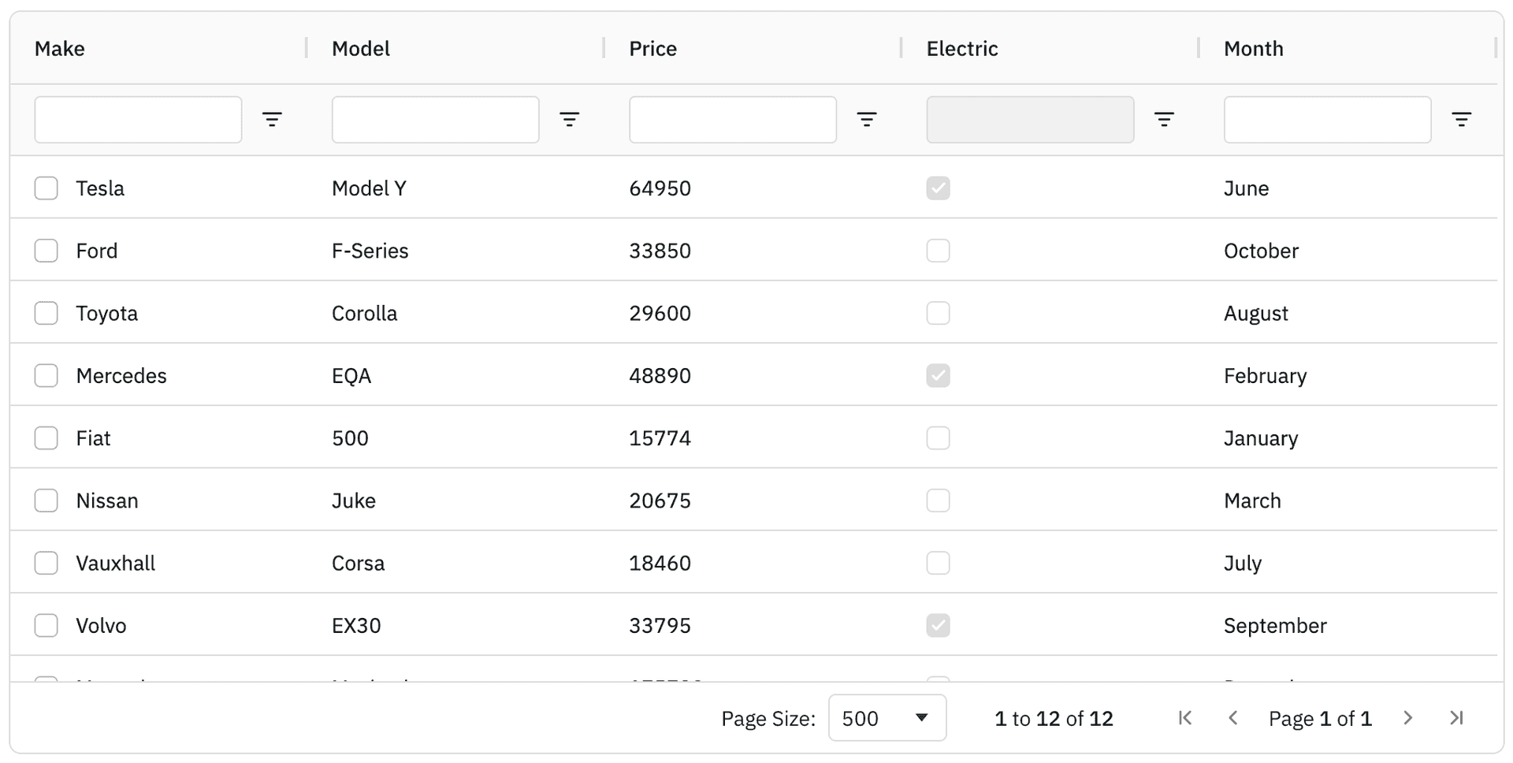
Task: Click the Tesla make cell
Action: click(100, 188)
